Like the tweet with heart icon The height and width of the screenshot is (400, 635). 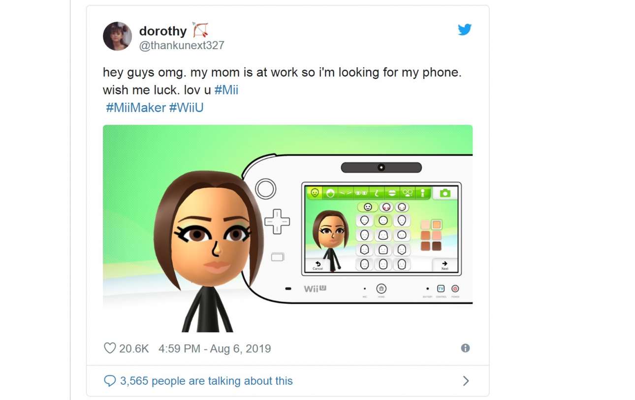110,348
